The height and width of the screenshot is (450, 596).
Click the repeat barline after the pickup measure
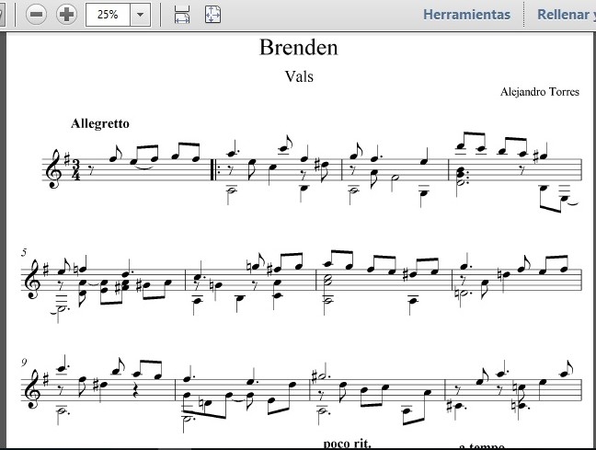pyautogui.click(x=216, y=168)
